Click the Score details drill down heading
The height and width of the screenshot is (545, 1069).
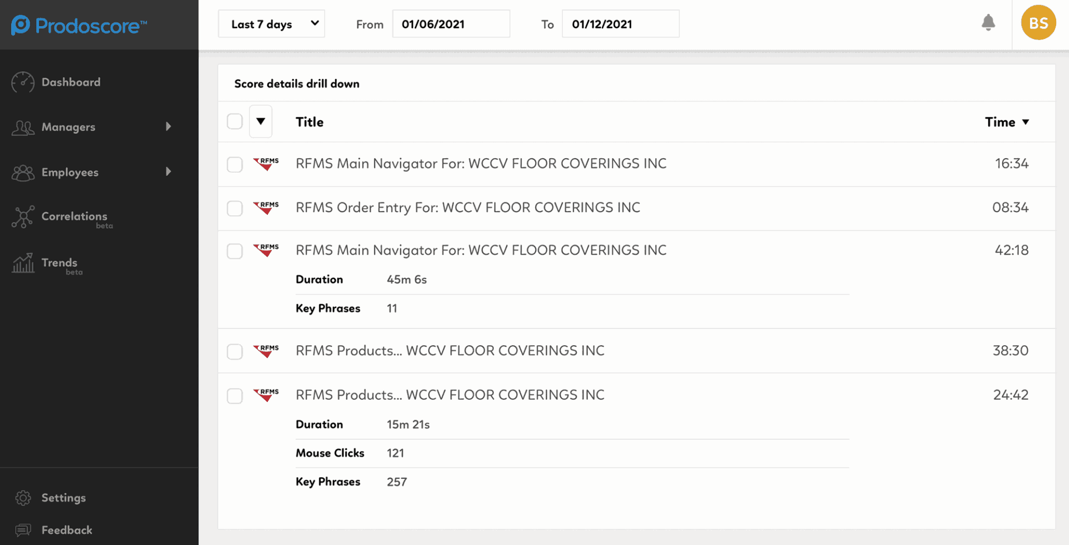(x=297, y=84)
